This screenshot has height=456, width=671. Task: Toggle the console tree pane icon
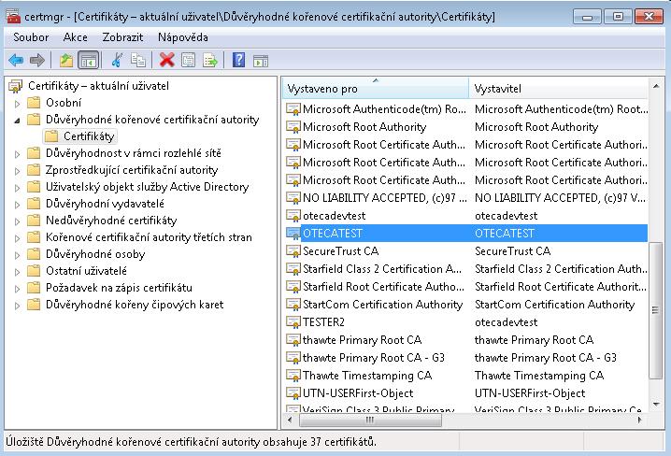click(x=89, y=61)
